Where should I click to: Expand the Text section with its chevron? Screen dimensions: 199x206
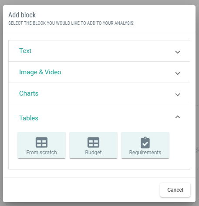click(178, 52)
